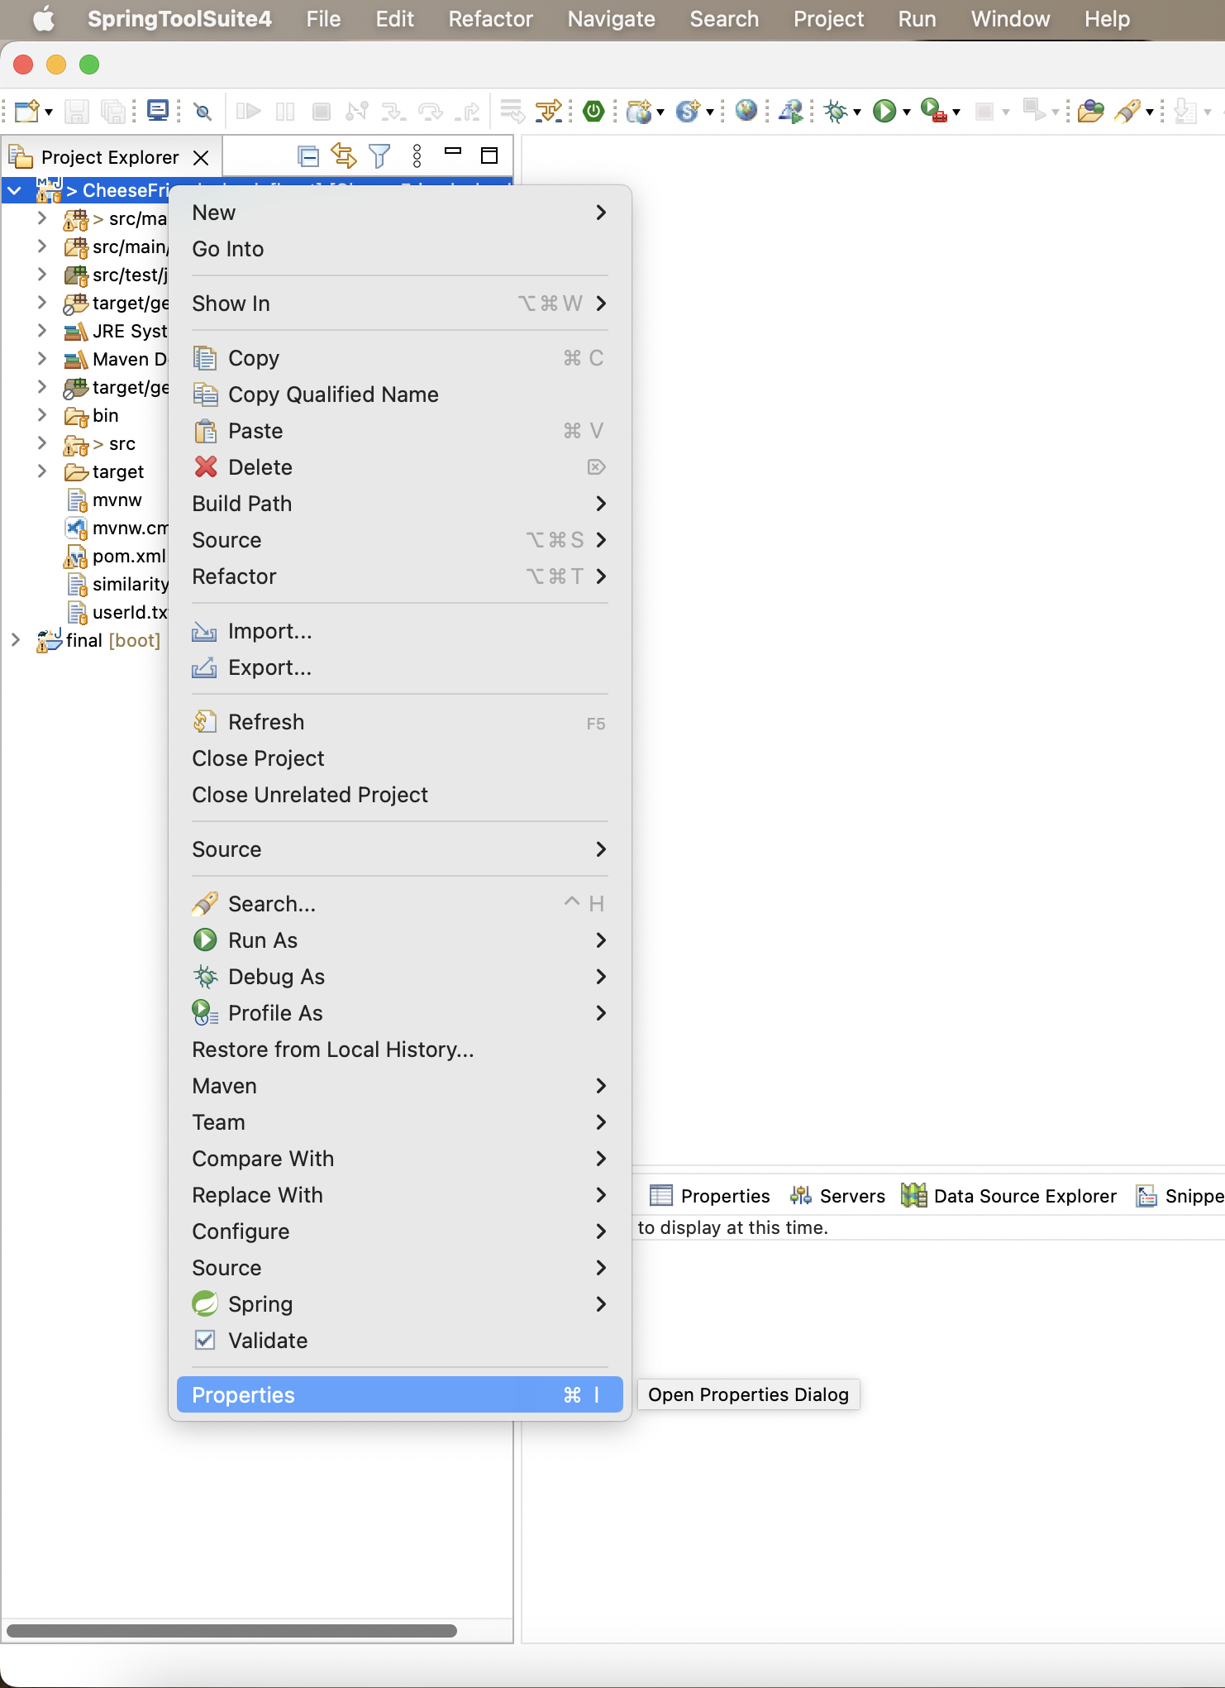Click the Save All toolbar icon
Screen dimensions: 1225x1688
pos(112,111)
